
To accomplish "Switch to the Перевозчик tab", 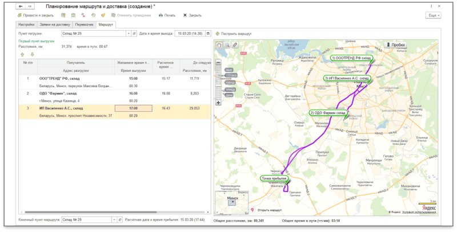I will (84, 25).
